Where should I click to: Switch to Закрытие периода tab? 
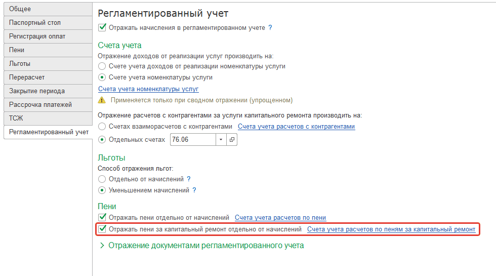(48, 91)
